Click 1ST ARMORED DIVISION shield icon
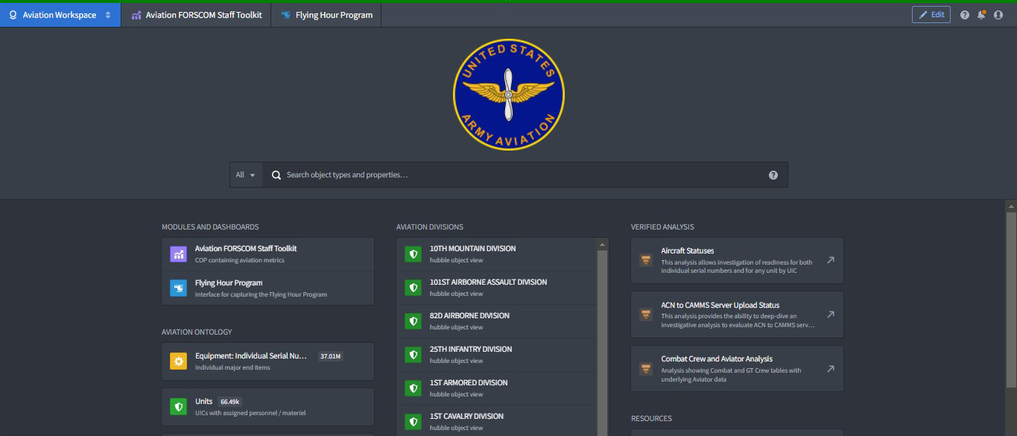The width and height of the screenshot is (1017, 436). pyautogui.click(x=413, y=388)
